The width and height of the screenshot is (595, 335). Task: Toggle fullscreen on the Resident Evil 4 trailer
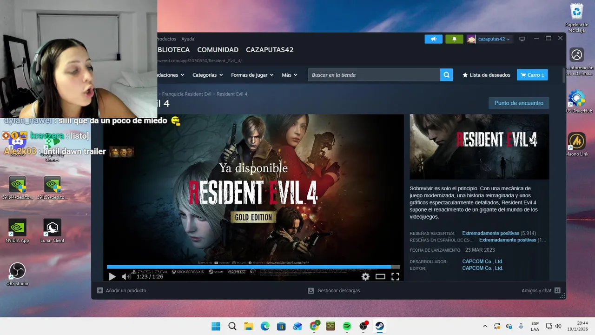pos(395,276)
